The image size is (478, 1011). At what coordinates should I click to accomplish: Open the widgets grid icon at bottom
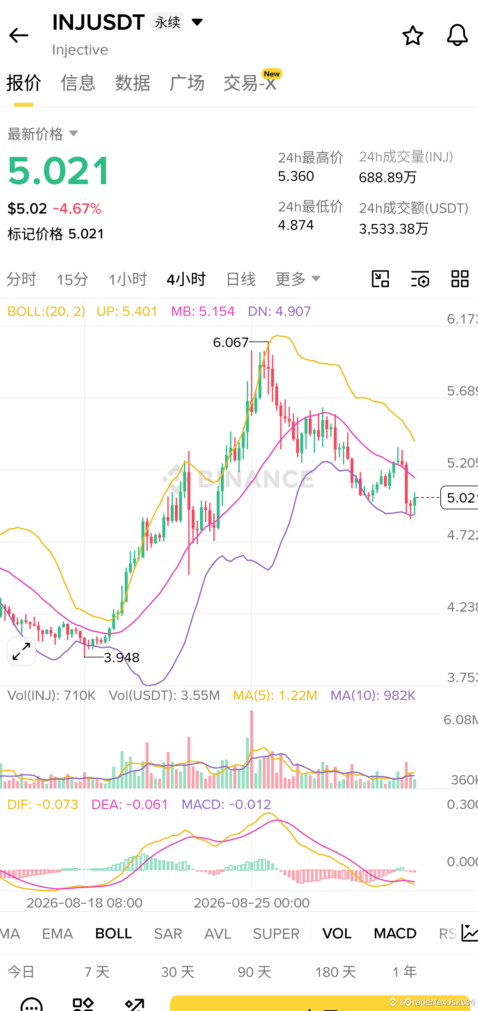[83, 1004]
